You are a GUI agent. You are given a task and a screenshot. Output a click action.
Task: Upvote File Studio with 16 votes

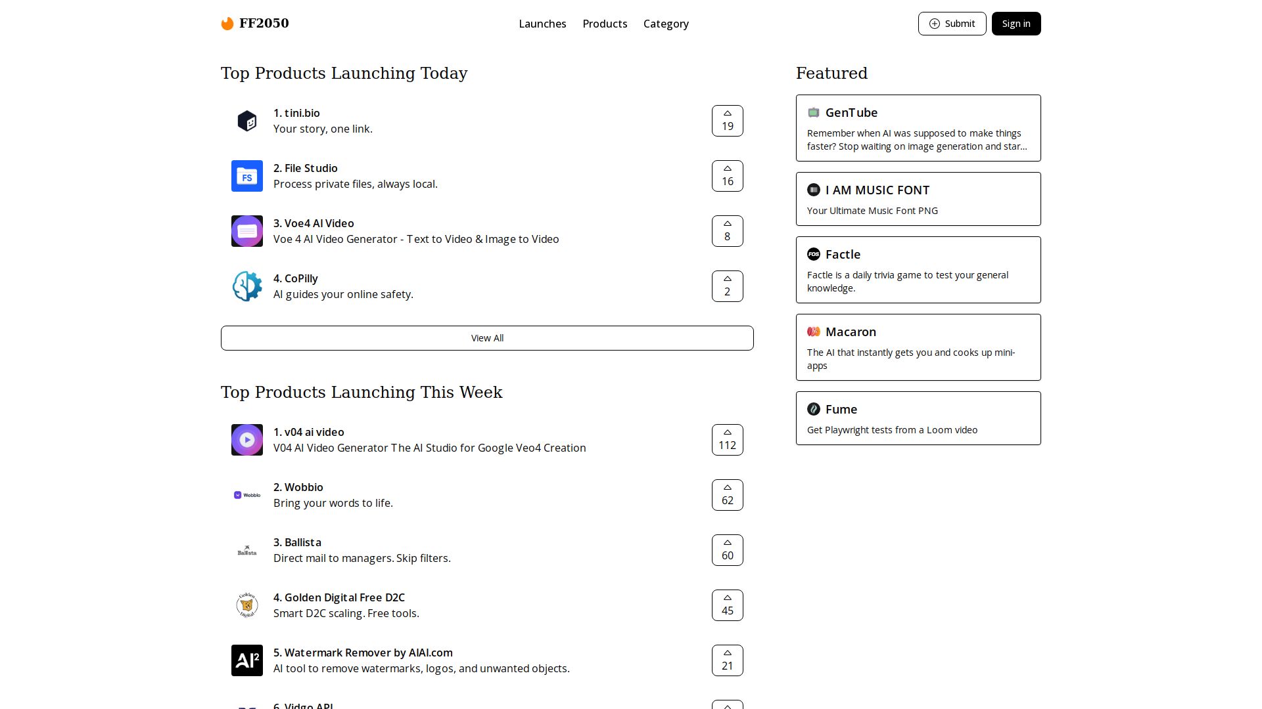click(x=727, y=176)
